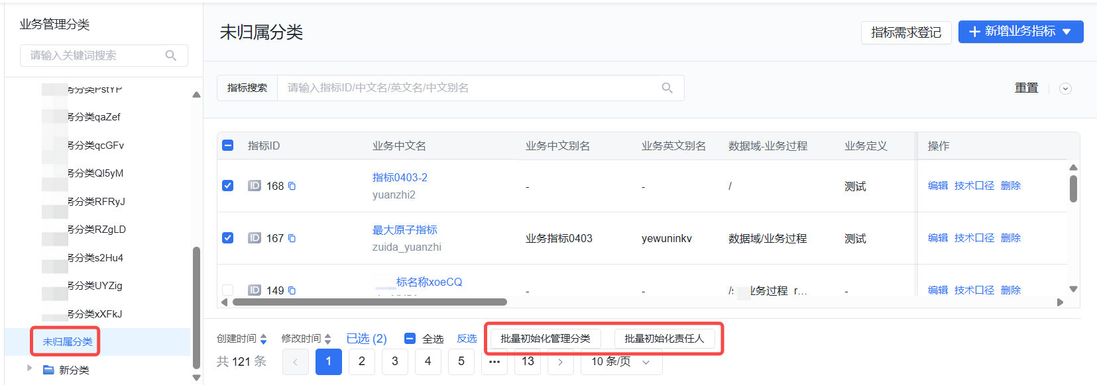Click table horizontal scrollbar thumb
The image size is (1097, 385).
coord(370,302)
